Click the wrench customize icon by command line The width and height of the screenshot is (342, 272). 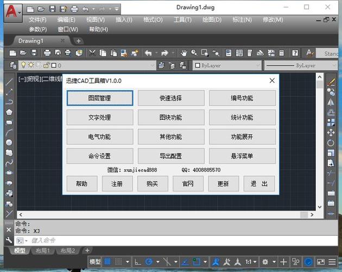click(9, 240)
